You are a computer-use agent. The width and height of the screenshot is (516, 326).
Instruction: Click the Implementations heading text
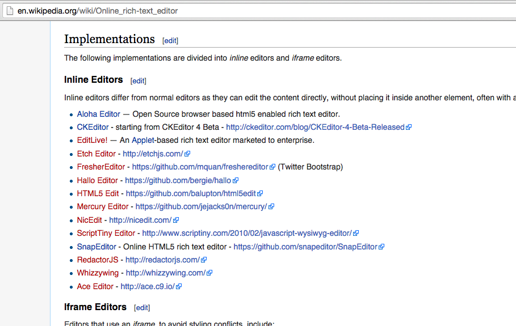(x=109, y=40)
